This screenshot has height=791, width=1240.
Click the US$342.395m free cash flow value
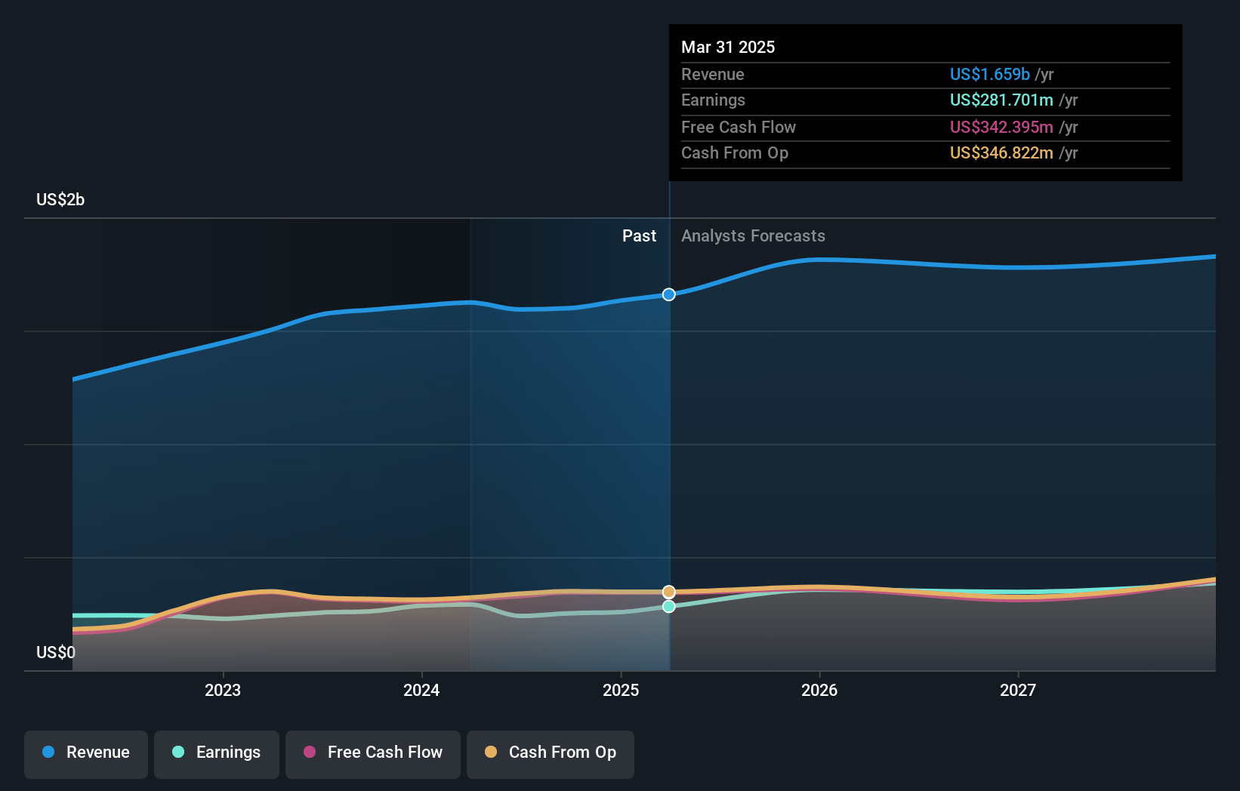(x=1001, y=127)
